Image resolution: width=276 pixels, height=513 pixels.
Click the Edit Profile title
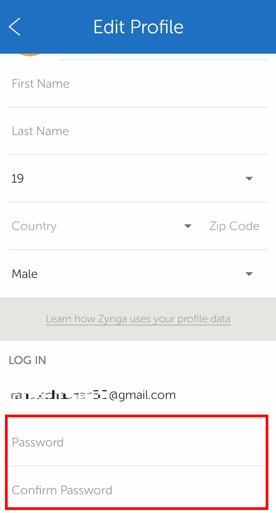138,27
